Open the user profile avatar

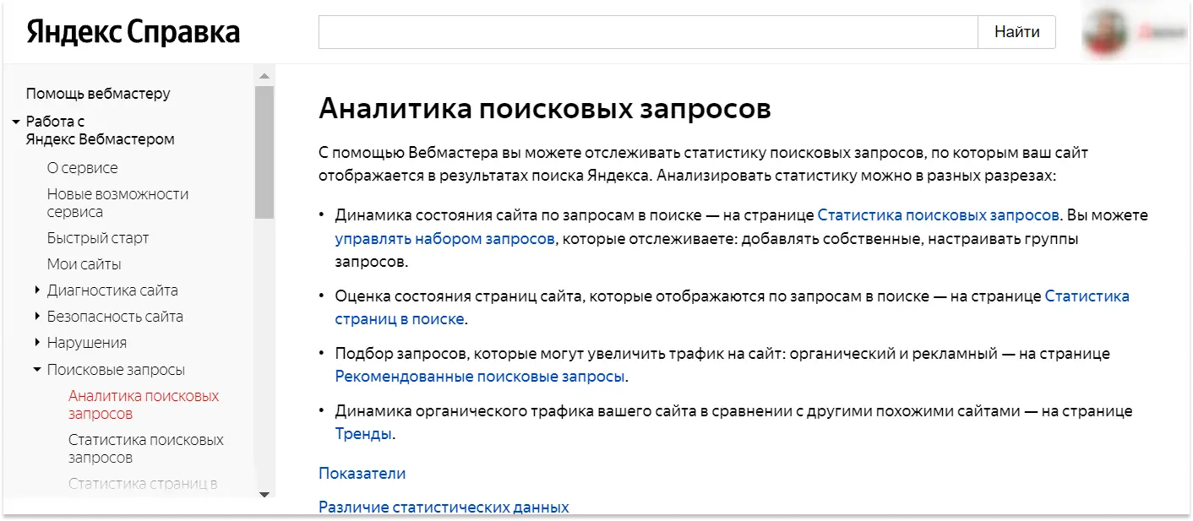pos(1107,31)
